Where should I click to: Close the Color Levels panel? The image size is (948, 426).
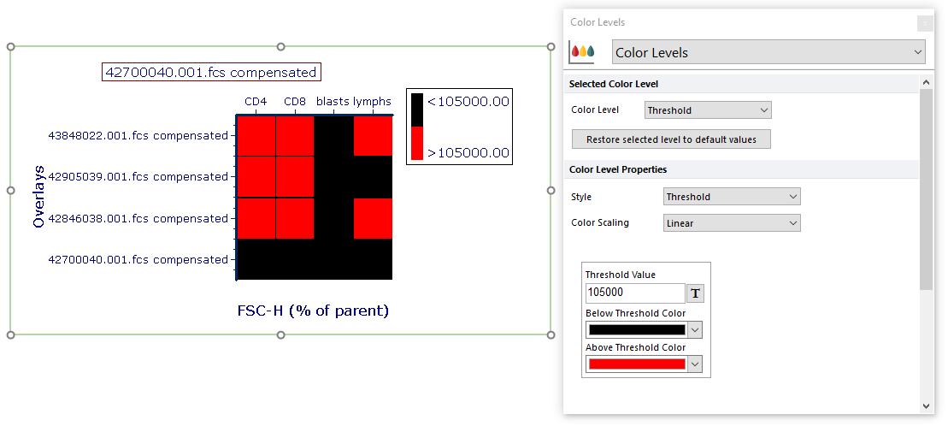pos(924,24)
